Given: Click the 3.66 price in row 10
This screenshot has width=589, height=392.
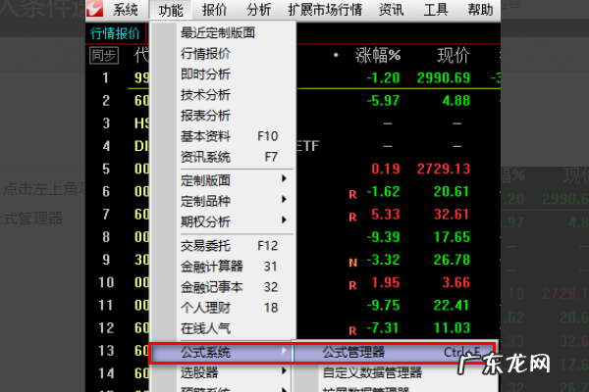Looking at the screenshot, I should point(456,282).
